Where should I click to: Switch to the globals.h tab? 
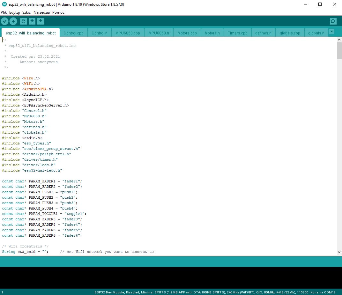[316, 33]
